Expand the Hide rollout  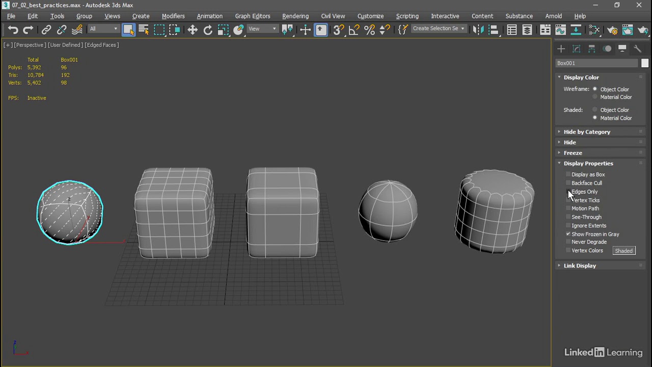pyautogui.click(x=601, y=143)
